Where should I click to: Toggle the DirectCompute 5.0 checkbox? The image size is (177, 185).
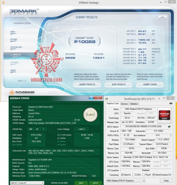click(x=154, y=175)
